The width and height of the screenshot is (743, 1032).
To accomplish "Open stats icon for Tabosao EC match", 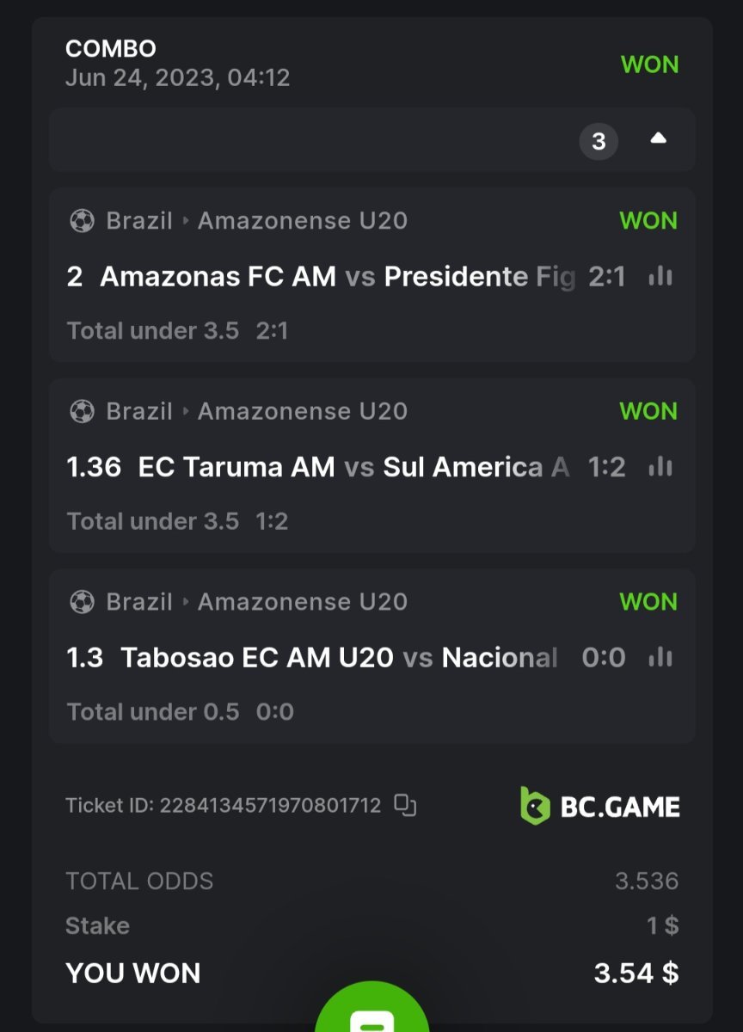I will tap(660, 658).
